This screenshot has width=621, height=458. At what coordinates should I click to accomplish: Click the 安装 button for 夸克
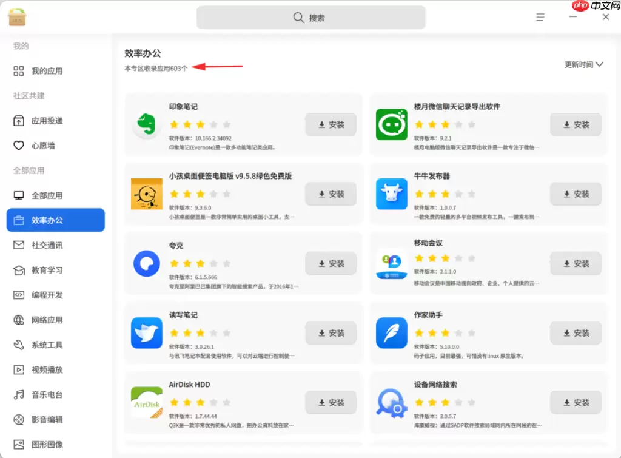331,263
